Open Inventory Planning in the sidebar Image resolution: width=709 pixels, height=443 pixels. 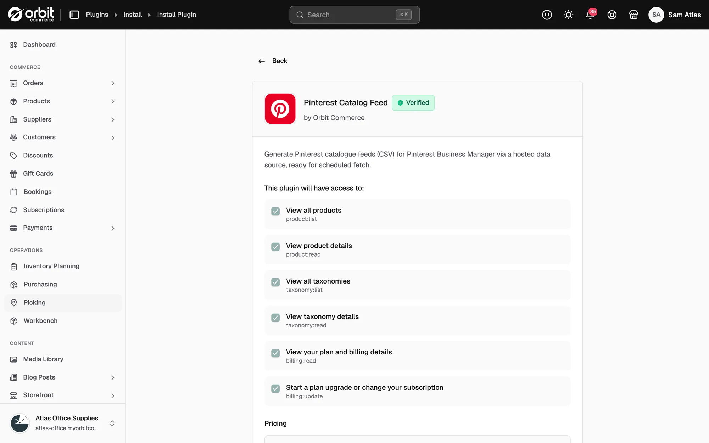(63, 266)
